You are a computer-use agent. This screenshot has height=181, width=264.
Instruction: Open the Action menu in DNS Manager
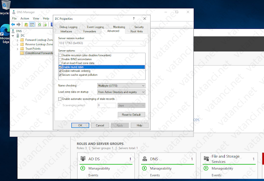coord(25,19)
